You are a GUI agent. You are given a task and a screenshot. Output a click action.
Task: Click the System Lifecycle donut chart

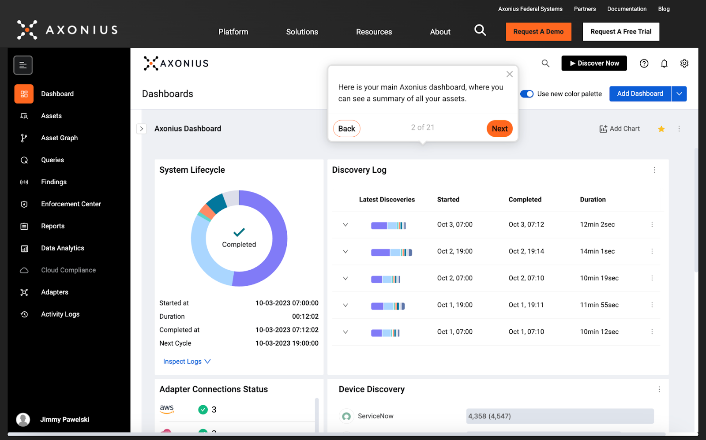click(239, 238)
